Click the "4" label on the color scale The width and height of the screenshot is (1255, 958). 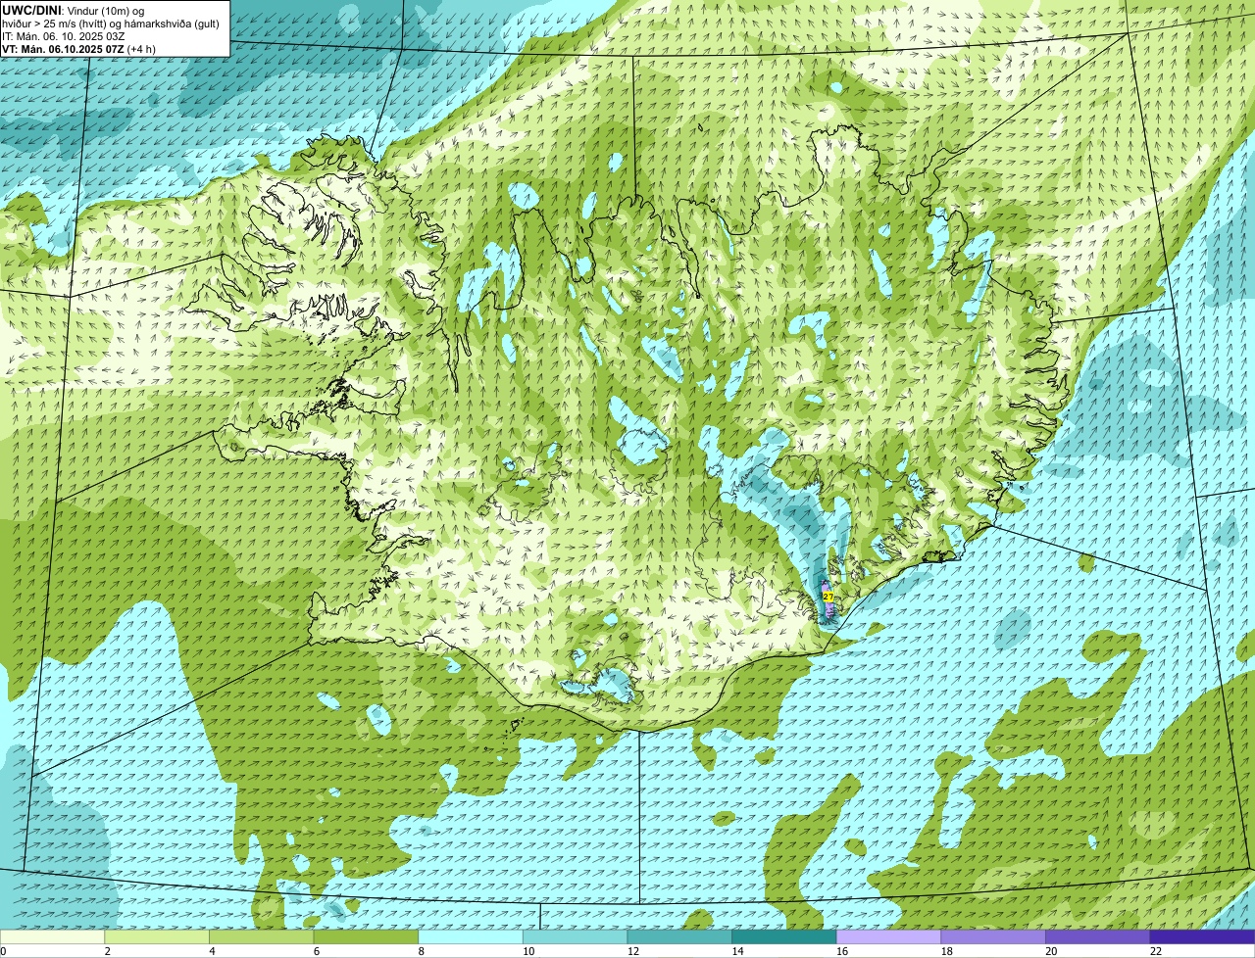click(212, 951)
